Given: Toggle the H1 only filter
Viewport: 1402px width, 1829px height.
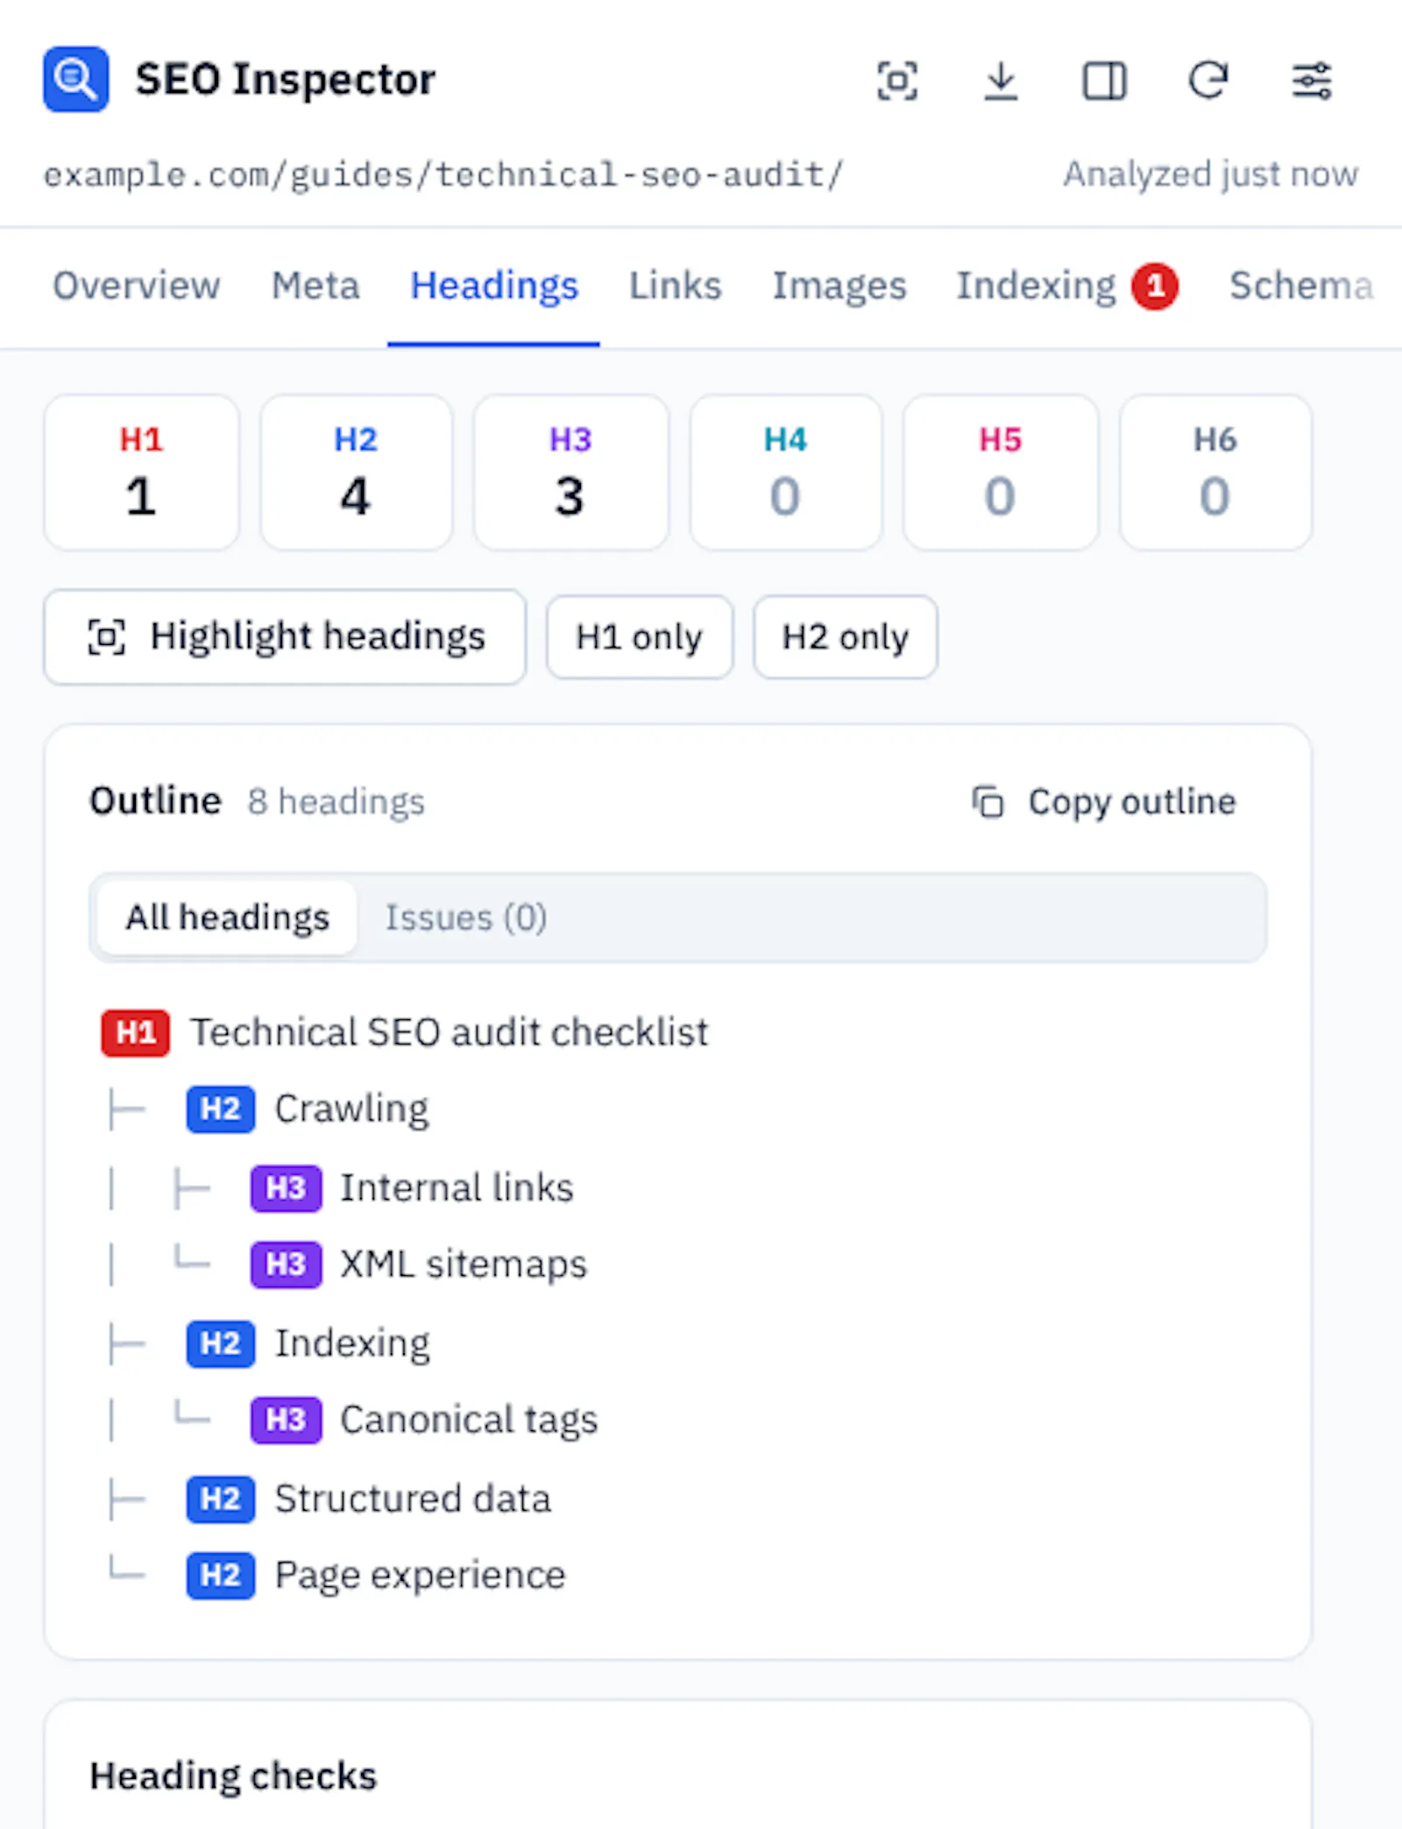Looking at the screenshot, I should point(640,637).
